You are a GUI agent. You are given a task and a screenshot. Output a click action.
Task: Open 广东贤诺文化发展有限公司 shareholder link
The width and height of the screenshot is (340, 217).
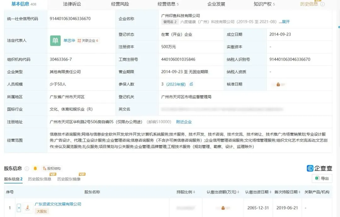point(58,204)
